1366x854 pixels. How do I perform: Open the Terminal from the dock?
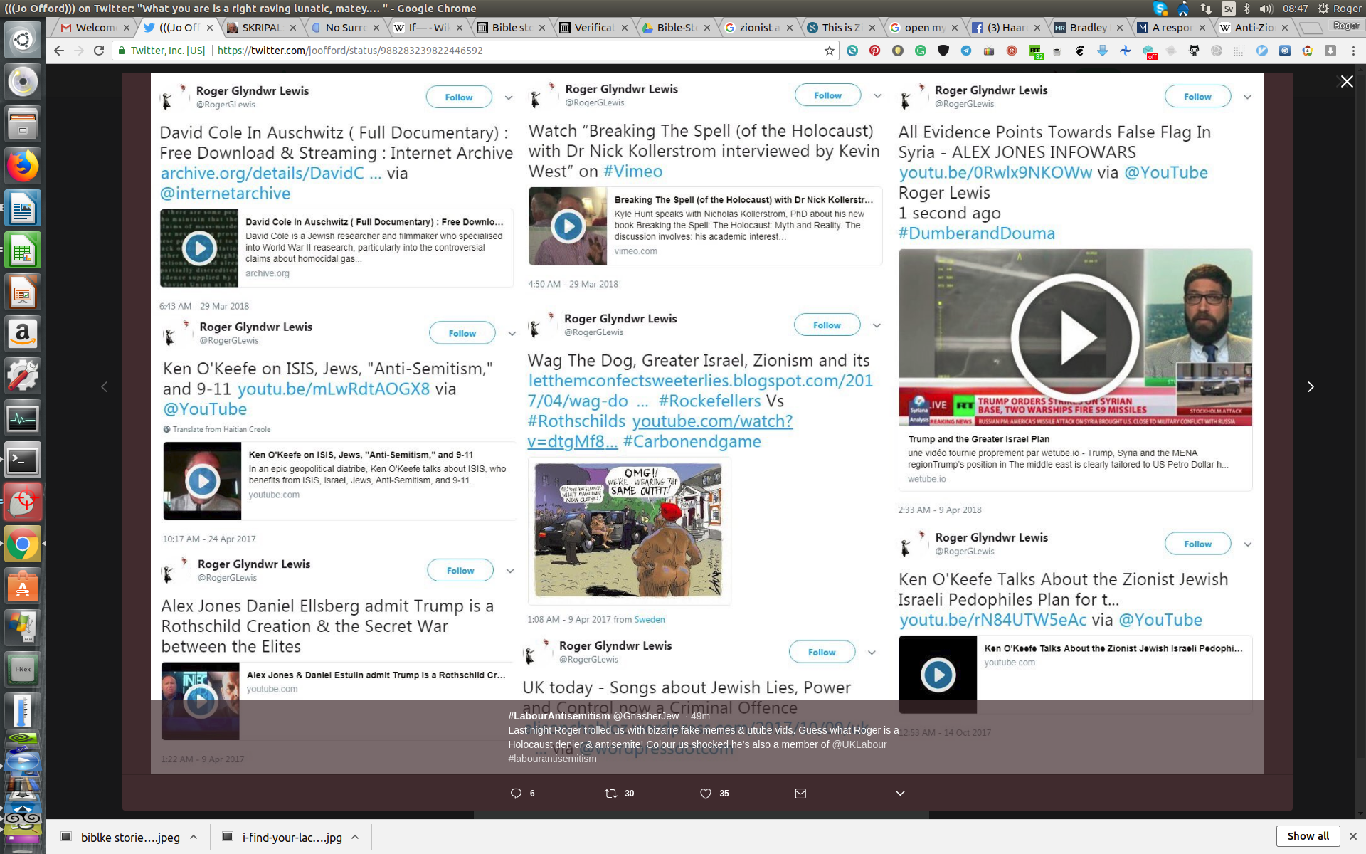tap(23, 460)
